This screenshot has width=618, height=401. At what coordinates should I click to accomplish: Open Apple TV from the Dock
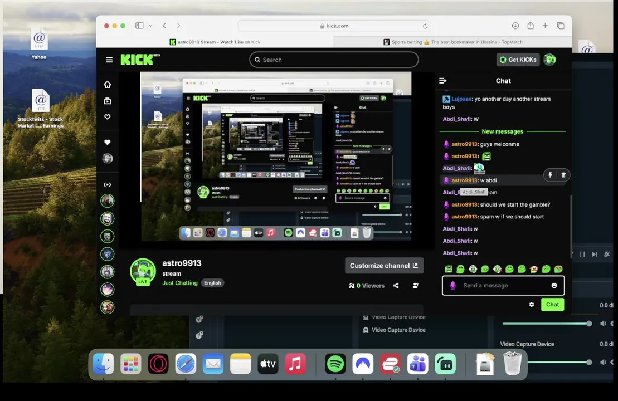pyautogui.click(x=267, y=363)
